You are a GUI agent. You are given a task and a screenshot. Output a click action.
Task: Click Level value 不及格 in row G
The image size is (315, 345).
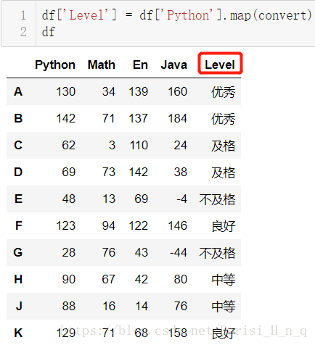pyautogui.click(x=217, y=253)
